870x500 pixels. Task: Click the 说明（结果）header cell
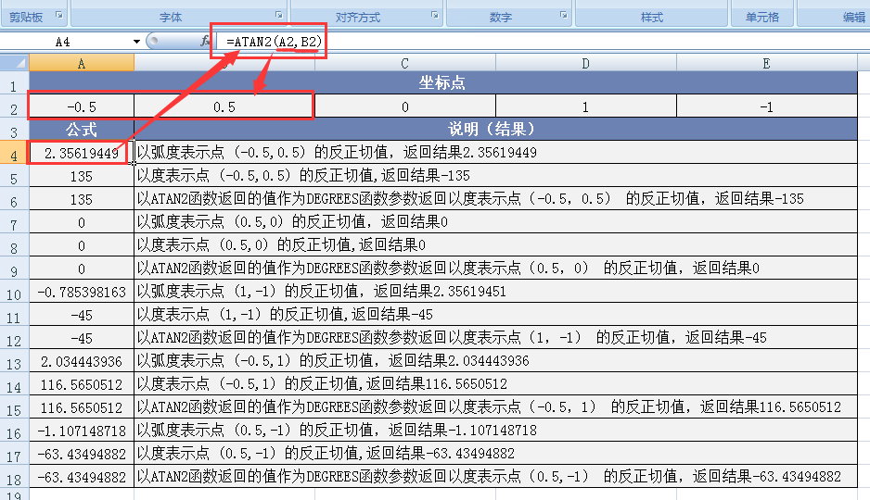point(495,129)
